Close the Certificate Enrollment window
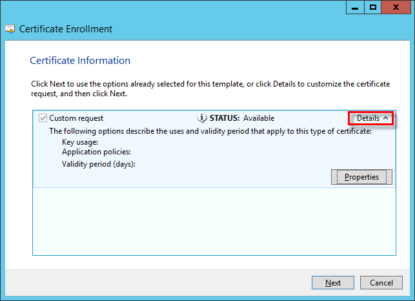This screenshot has width=415, height=301. click(x=397, y=7)
